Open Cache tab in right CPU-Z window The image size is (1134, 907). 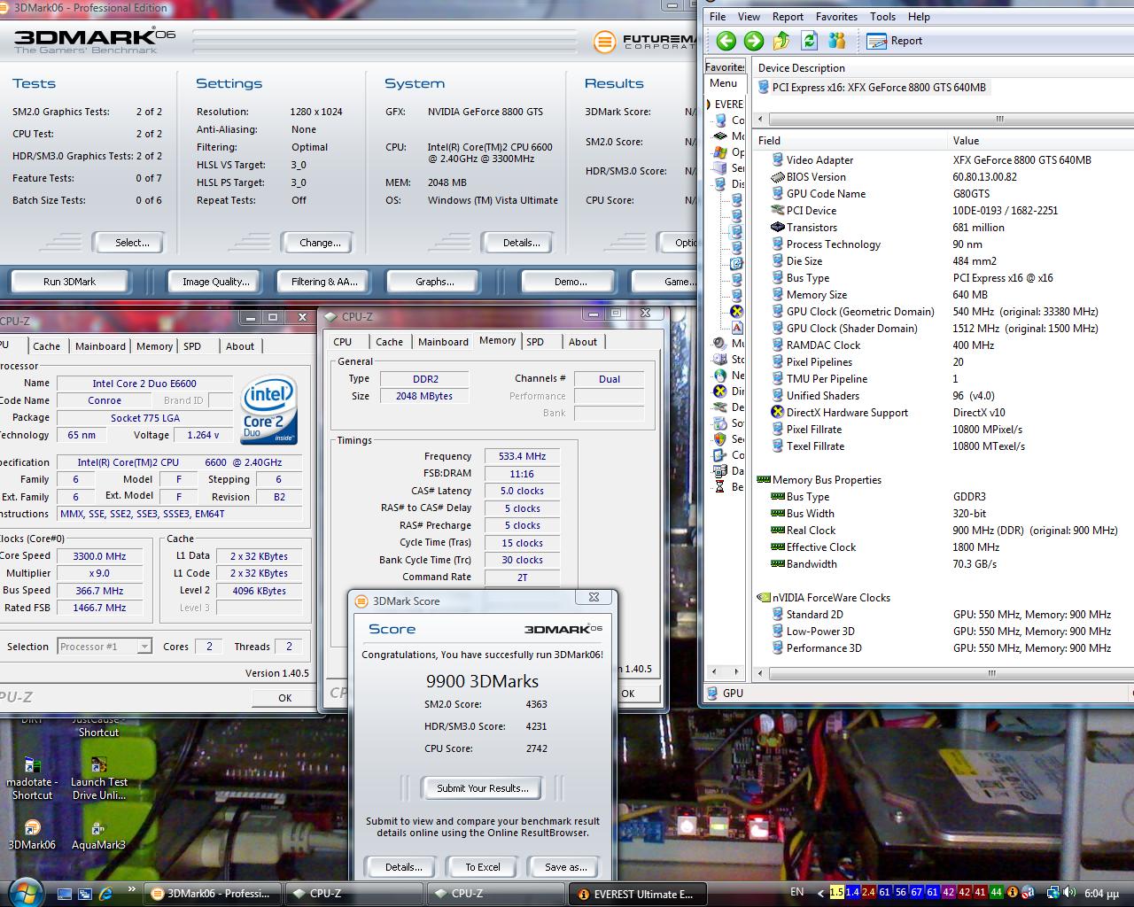click(389, 342)
